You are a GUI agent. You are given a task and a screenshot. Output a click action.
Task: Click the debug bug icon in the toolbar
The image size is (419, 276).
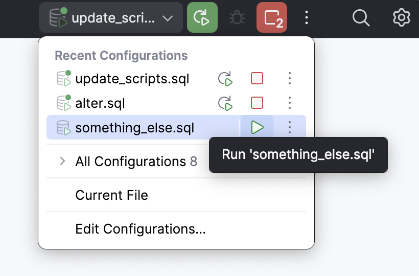click(237, 18)
